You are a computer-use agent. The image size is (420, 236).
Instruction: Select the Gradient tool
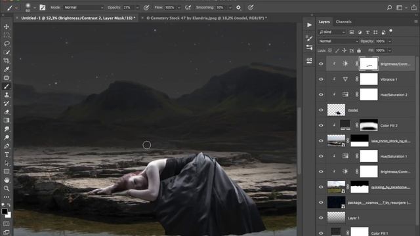point(7,121)
